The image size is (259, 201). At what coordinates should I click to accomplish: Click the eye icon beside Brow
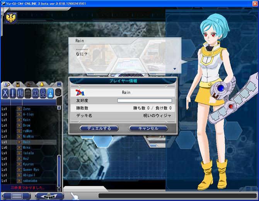click(19, 125)
